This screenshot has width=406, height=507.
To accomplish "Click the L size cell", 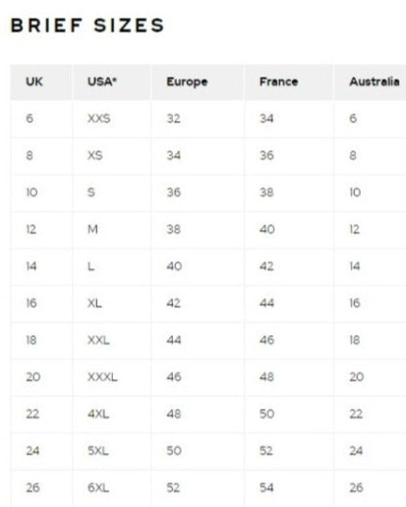I will tap(90, 266).
